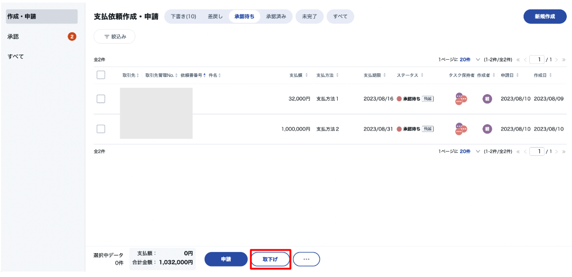Image resolution: width=572 pixels, height=277 pixels.
Task: Switch to the 差戻し tab
Action: coord(215,17)
